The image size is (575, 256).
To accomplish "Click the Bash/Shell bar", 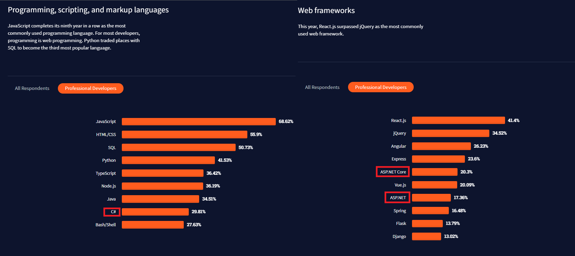I will click(153, 225).
